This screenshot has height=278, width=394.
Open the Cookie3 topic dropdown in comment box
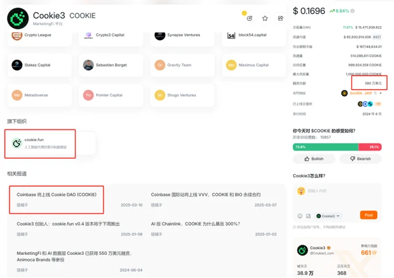328,216
